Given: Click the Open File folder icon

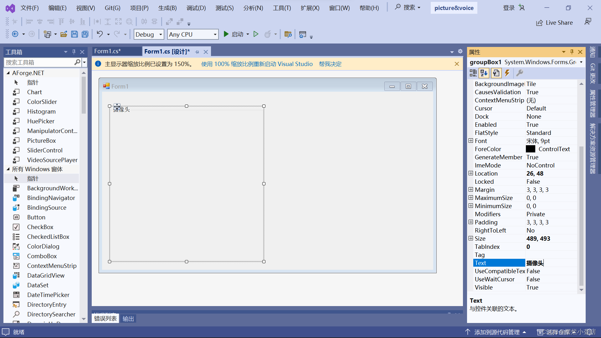Looking at the screenshot, I should click(64, 34).
